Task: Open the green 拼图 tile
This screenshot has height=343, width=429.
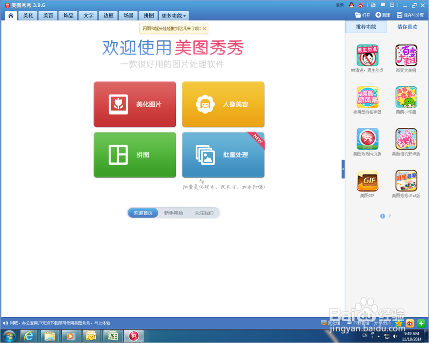Action: [x=135, y=155]
